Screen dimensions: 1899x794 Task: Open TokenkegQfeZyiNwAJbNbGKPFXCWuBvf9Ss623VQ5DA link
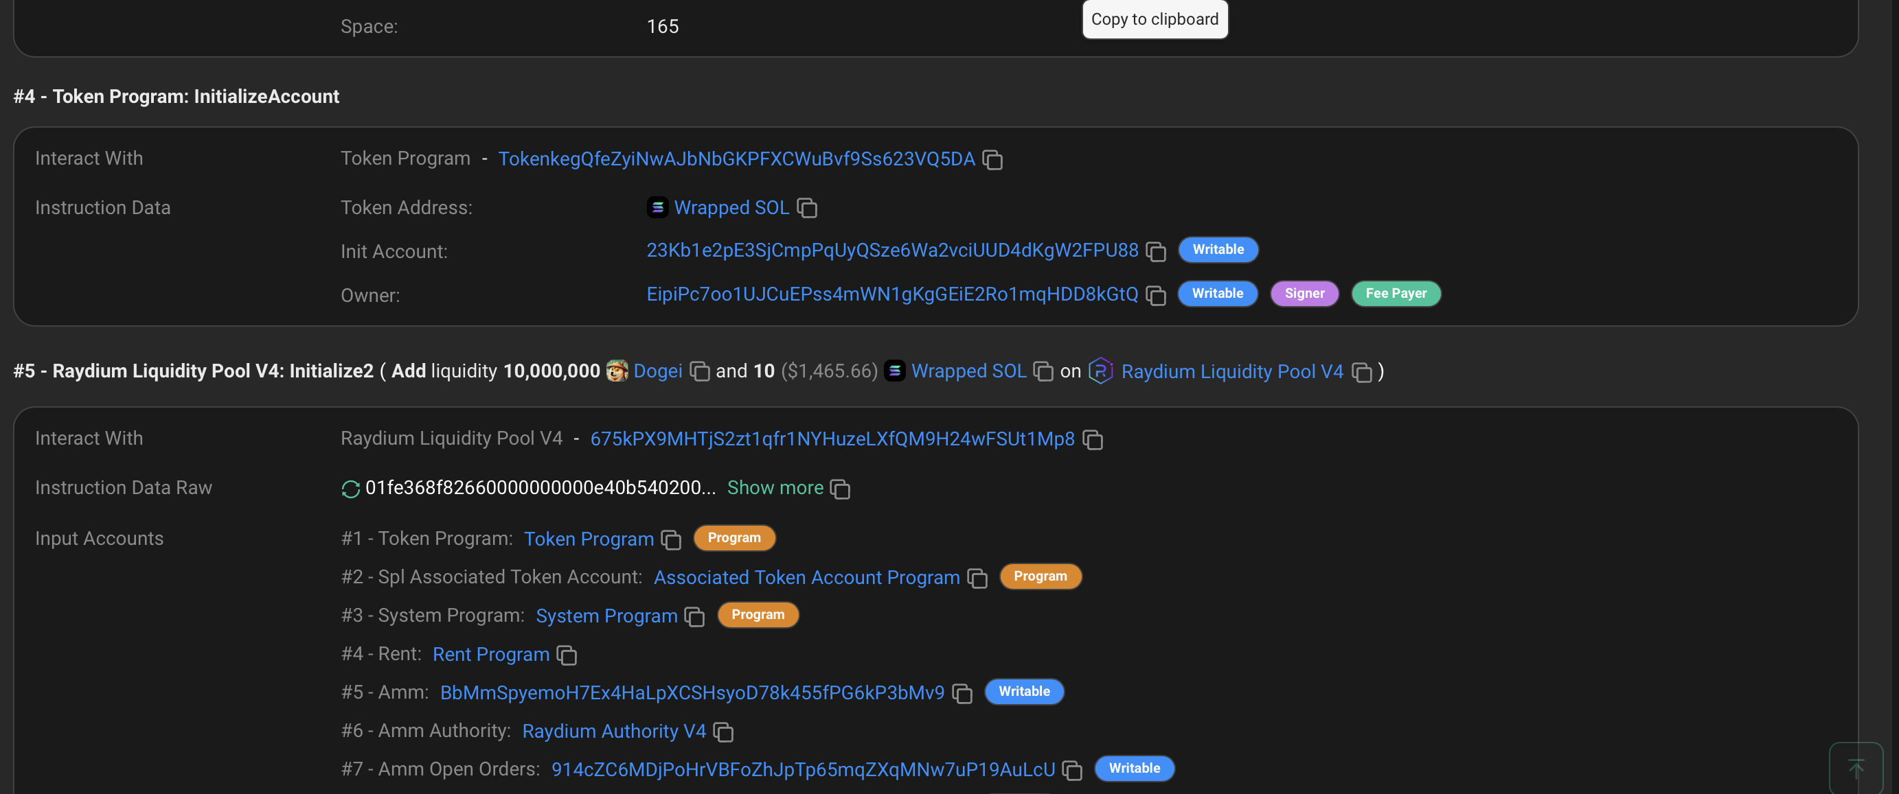pyautogui.click(x=736, y=159)
